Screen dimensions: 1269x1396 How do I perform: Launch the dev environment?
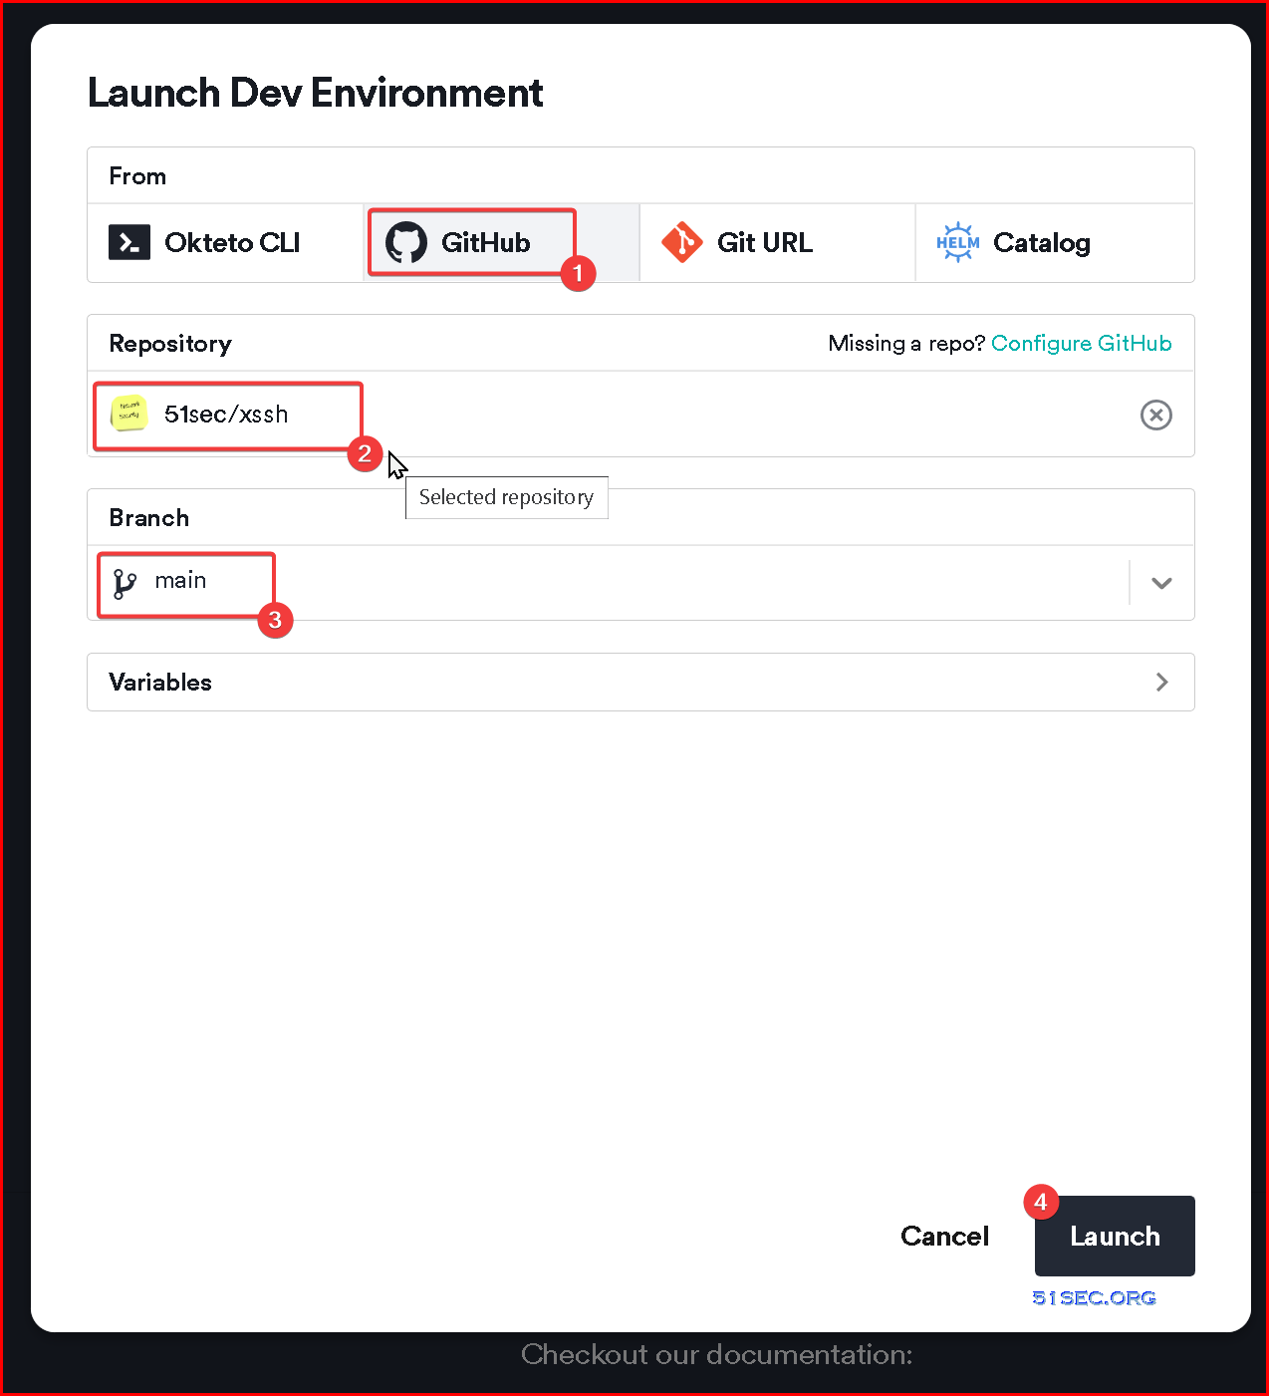coord(1115,1237)
